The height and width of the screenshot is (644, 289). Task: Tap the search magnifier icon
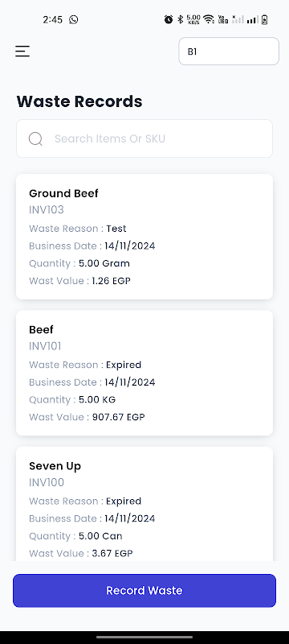35,138
